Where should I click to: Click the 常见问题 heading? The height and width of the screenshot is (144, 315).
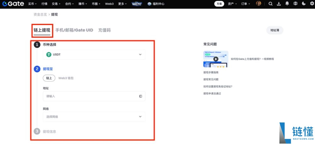[210, 44]
